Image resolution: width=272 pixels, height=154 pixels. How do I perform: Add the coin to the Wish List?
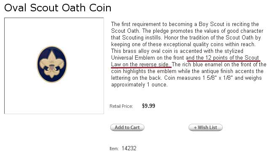(x=205, y=128)
